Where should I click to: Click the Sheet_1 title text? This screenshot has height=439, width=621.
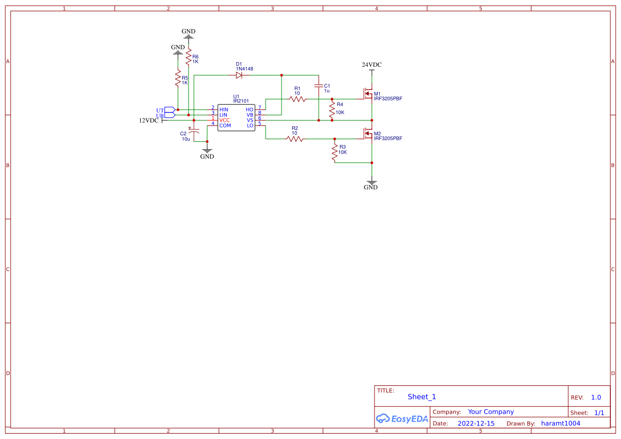(x=421, y=397)
